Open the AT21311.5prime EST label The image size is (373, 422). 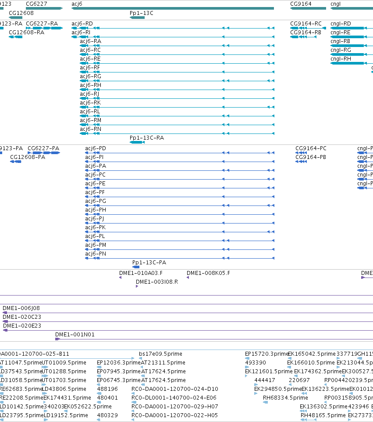pos(163,363)
